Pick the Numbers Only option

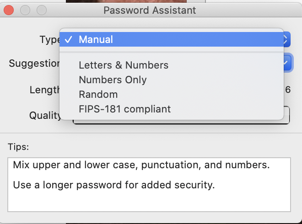click(113, 80)
